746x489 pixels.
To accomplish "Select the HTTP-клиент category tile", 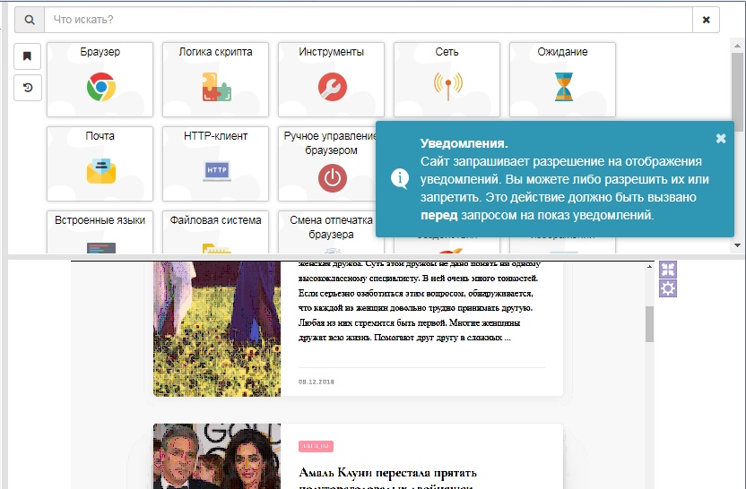I will [215, 164].
